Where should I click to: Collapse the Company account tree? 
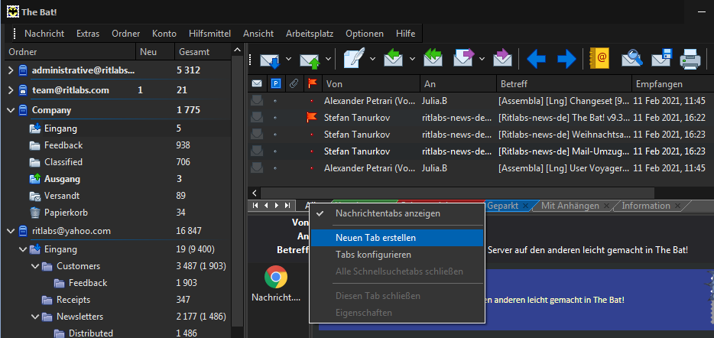11,110
